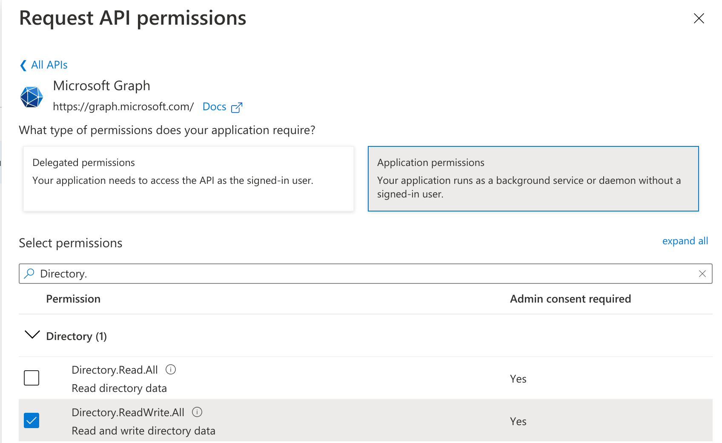Click the Directory (1) group header
Viewport: 722px width, 443px height.
(x=77, y=336)
